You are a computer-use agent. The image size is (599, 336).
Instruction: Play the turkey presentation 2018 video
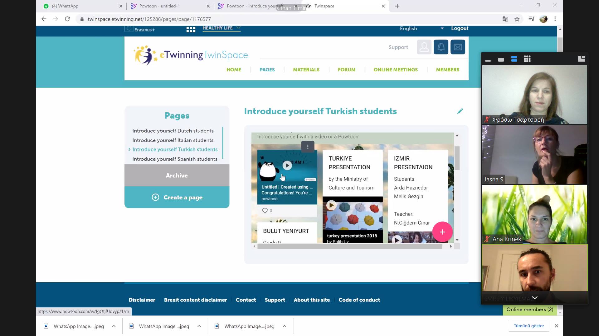pos(331,205)
